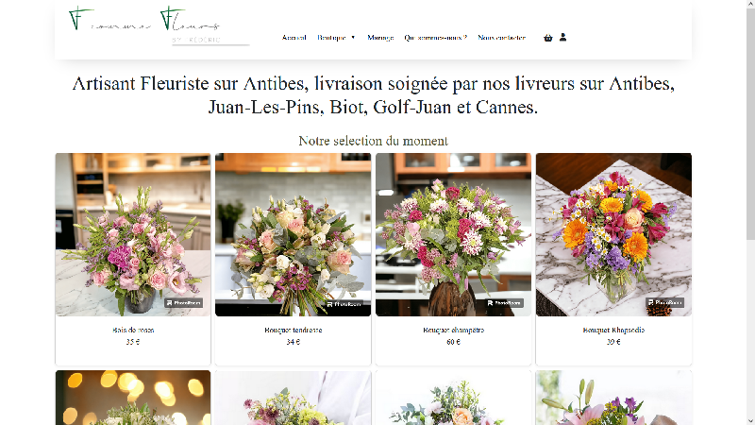
Task: Click the 34 € price text
Action: coord(294,342)
